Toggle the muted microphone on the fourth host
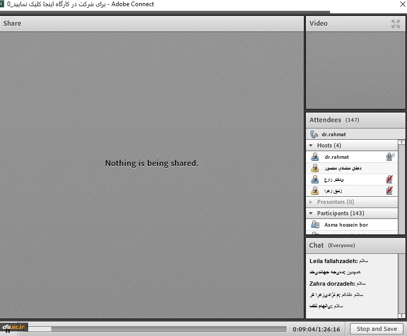The height and width of the screenshot is (336, 407). click(x=390, y=191)
